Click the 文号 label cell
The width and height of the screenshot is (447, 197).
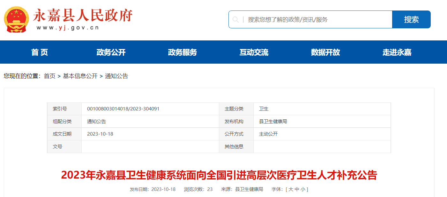(64, 146)
